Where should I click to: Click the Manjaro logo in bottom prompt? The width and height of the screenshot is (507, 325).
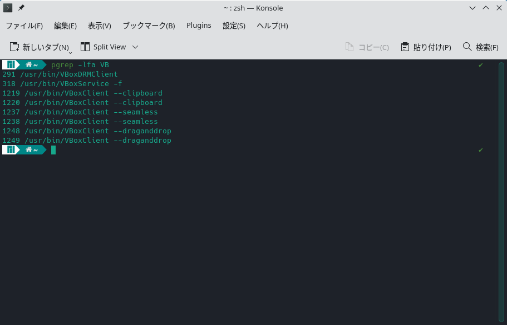pos(11,150)
